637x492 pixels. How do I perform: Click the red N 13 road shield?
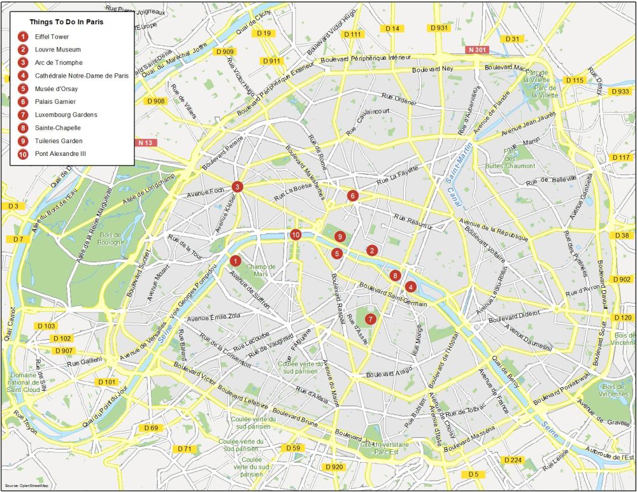145,143
